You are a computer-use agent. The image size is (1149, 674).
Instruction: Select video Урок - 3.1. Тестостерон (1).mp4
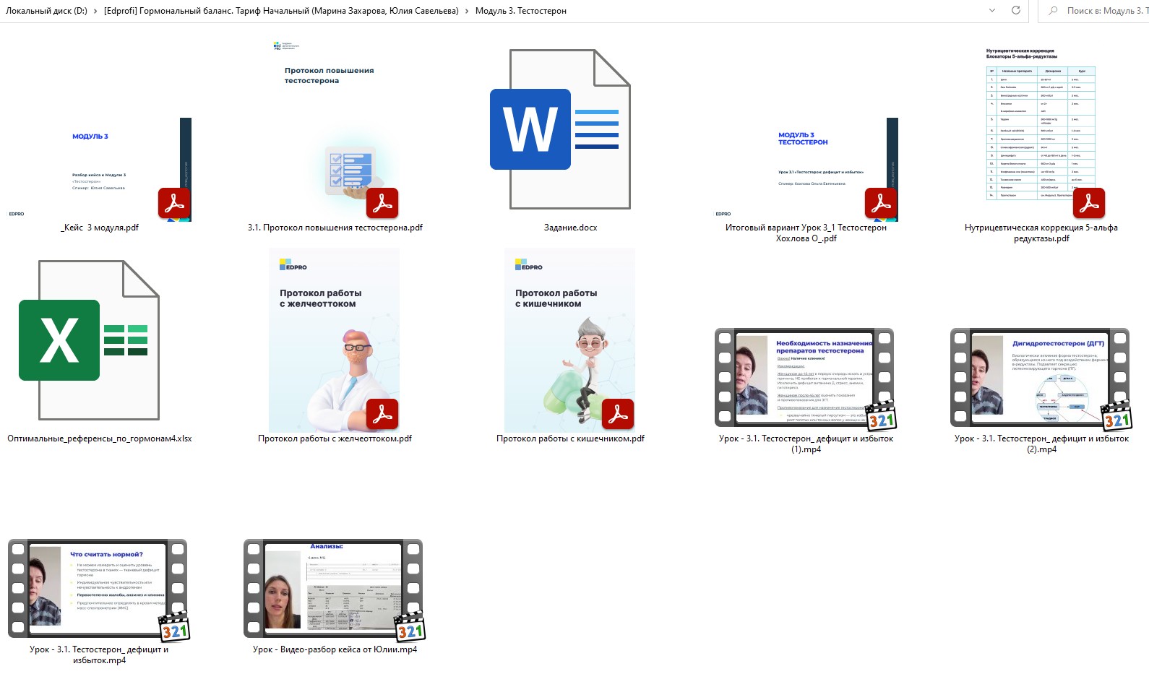coord(805,378)
